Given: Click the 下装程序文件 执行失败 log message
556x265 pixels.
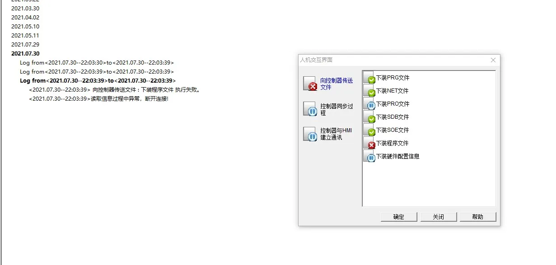Looking at the screenshot, I should (115, 89).
